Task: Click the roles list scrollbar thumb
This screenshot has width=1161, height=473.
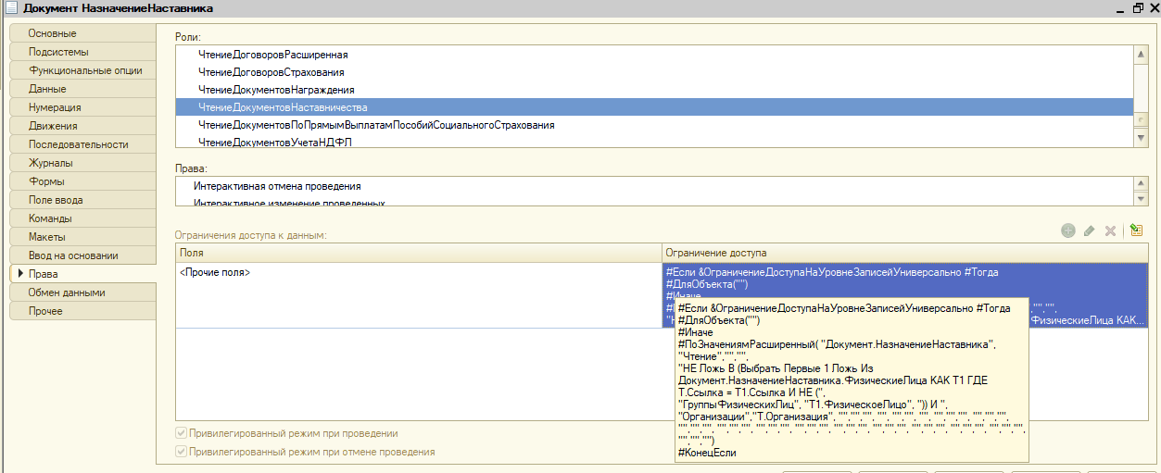Action: (x=1142, y=119)
